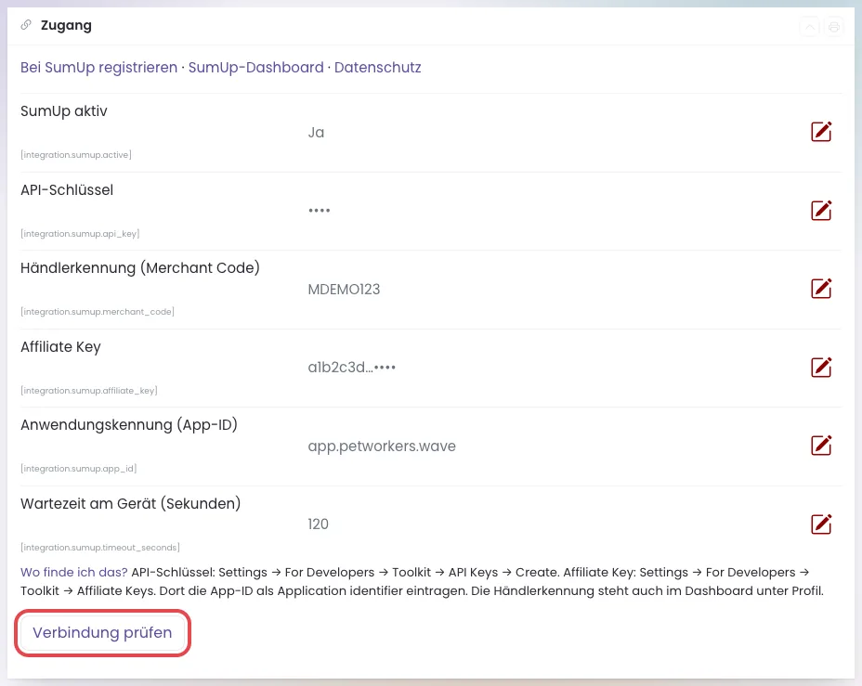
Task: Click the [integration.sumup.api_key] key text
Action: [x=80, y=234]
